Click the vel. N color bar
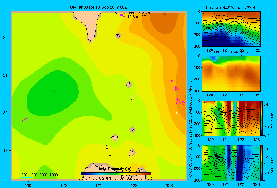 (x=262, y=118)
